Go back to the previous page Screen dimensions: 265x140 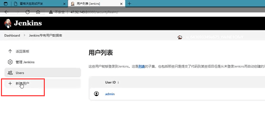tap(6, 12)
